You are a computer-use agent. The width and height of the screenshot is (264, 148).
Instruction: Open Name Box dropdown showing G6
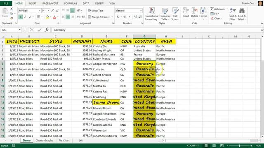[20, 30]
